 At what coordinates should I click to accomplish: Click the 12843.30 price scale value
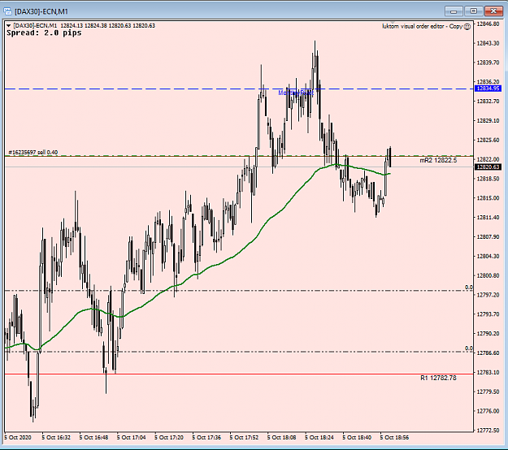[x=488, y=43]
